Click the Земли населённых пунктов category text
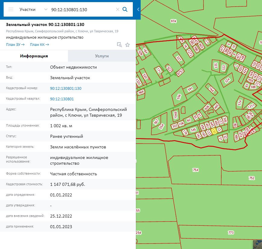This screenshot has height=249, width=262. [78, 147]
